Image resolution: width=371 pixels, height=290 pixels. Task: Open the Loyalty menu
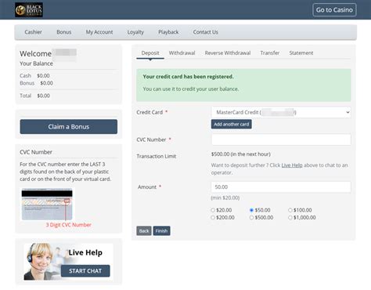[x=135, y=32]
